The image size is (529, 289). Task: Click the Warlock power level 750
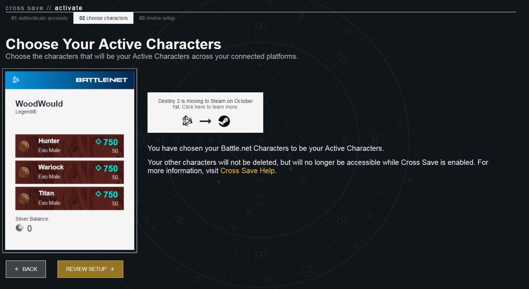click(111, 168)
